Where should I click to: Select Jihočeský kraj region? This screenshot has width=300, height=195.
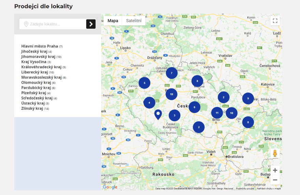pyautogui.click(x=36, y=51)
